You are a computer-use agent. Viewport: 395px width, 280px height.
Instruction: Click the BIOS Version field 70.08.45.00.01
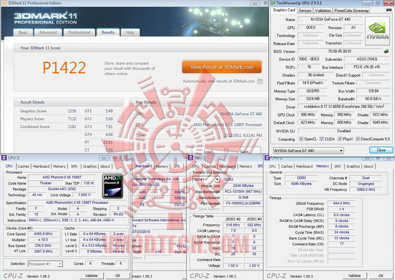tap(340, 51)
